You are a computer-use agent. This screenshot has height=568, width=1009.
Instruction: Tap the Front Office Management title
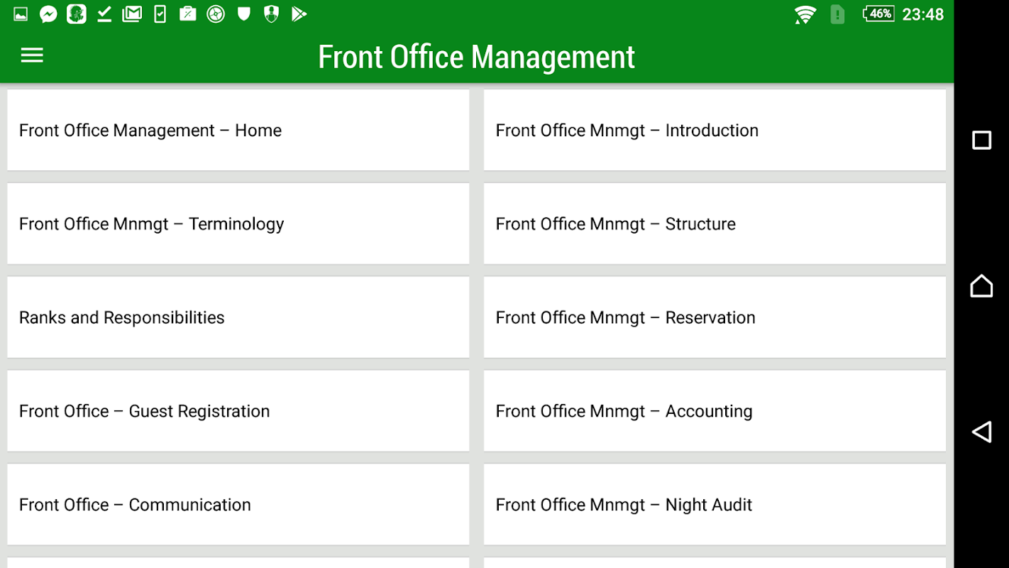tap(476, 57)
